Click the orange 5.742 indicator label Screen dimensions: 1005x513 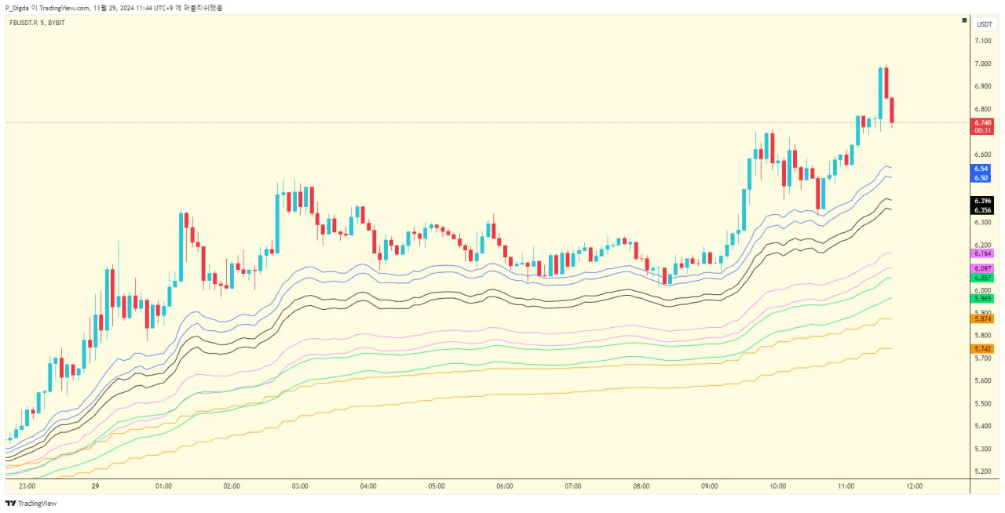point(983,348)
